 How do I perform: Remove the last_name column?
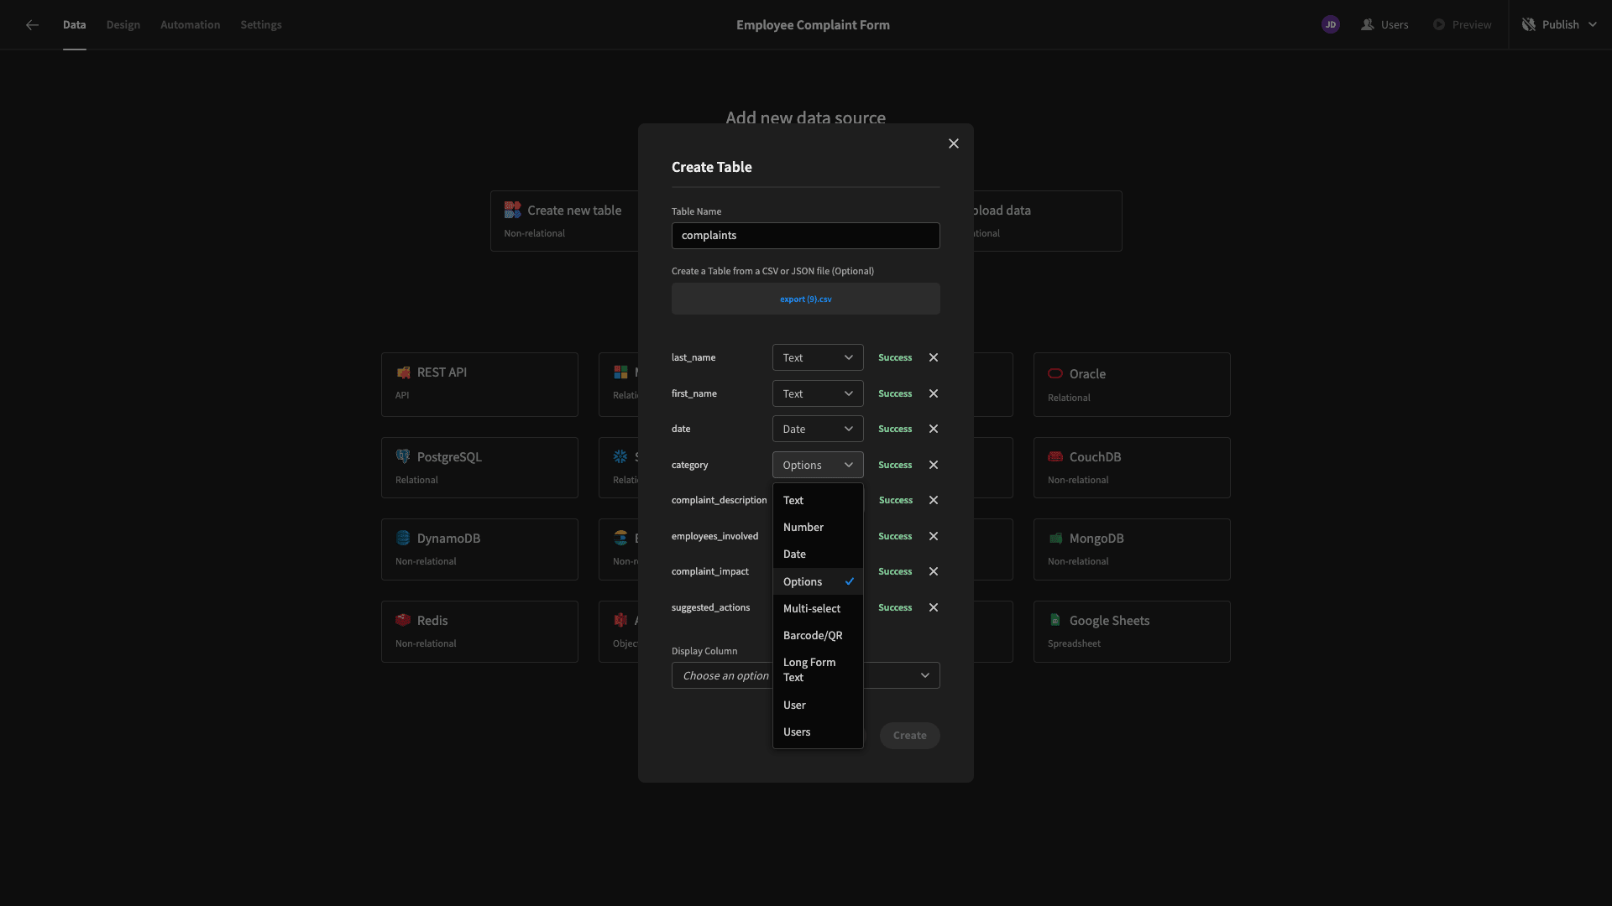tap(934, 357)
